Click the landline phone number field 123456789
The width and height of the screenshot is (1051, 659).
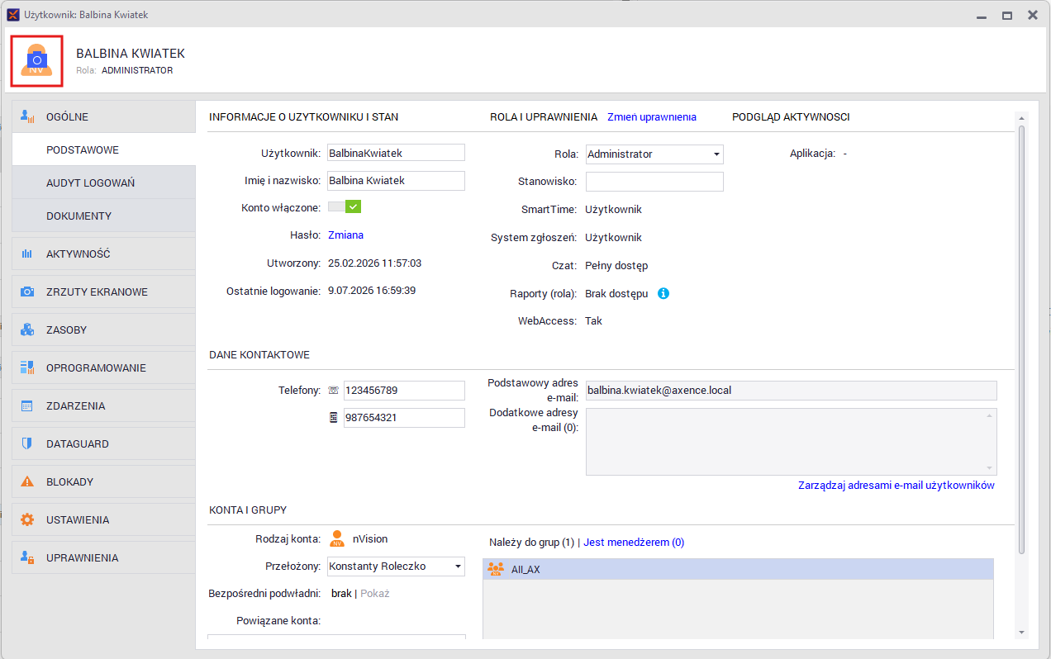tap(404, 390)
